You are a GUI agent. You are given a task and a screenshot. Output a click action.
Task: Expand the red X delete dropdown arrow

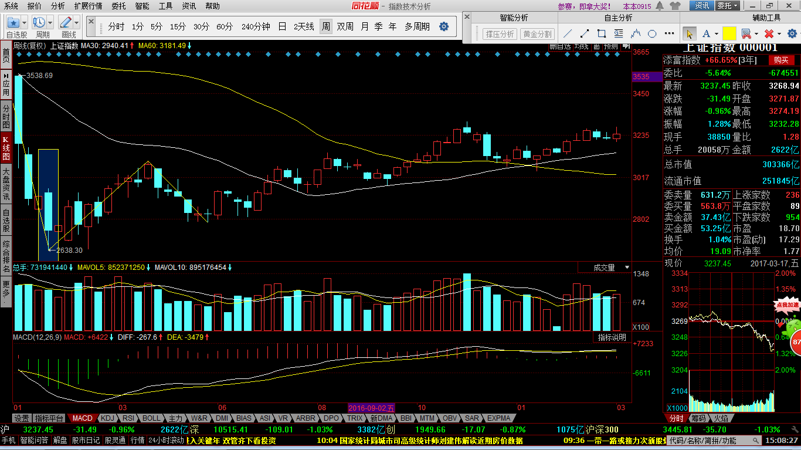tap(779, 33)
